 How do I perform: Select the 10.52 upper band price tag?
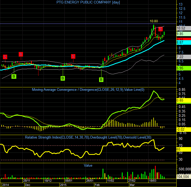[184, 28]
